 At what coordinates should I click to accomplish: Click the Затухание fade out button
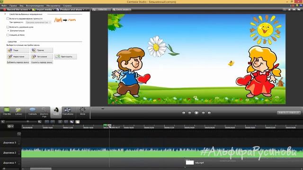(42, 57)
